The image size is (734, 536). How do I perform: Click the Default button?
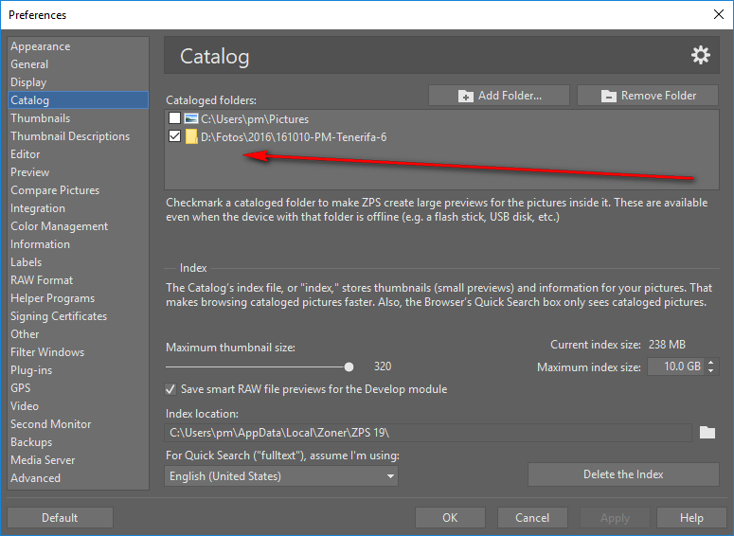(60, 518)
